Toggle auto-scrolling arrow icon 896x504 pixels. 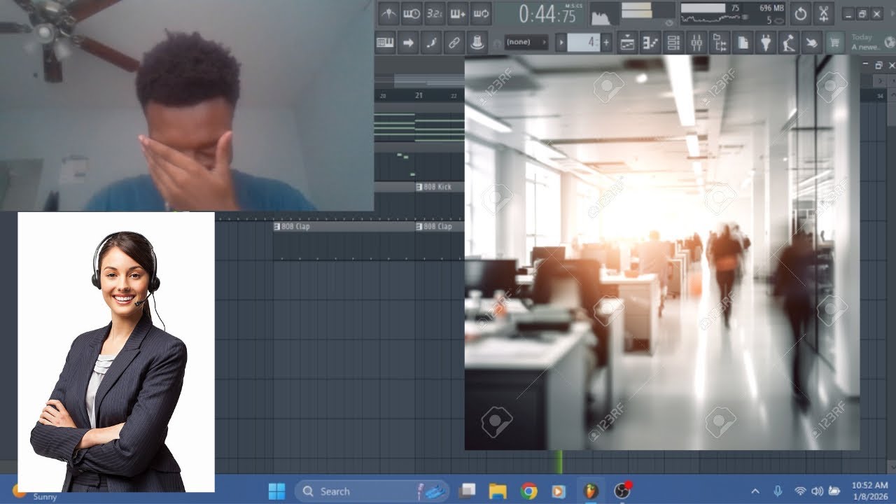[x=408, y=43]
